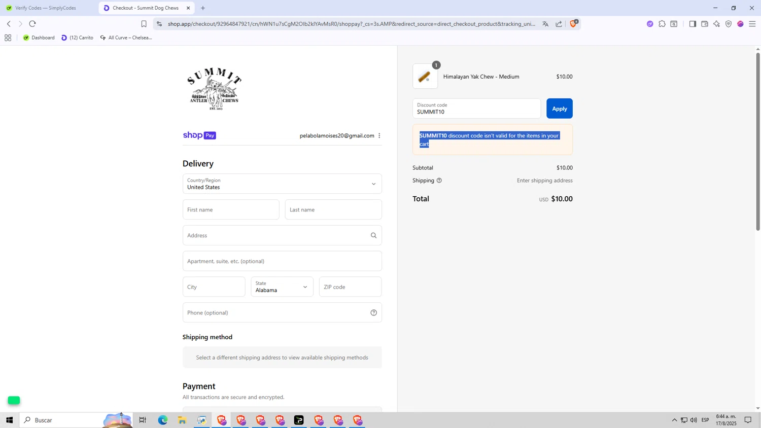Screen dimensions: 761x428
Task: Open Microsoft Edge from taskbar
Action: point(162,420)
